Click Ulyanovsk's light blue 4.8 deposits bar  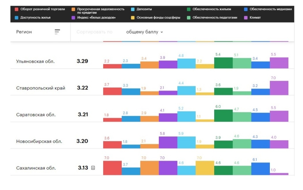(x=187, y=63)
